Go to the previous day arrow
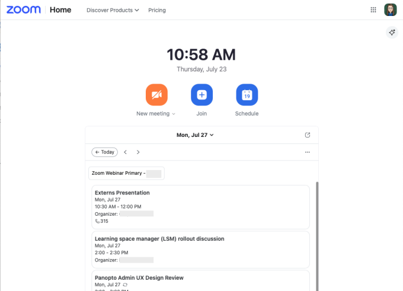Viewport: 403px width, 291px height. click(126, 152)
